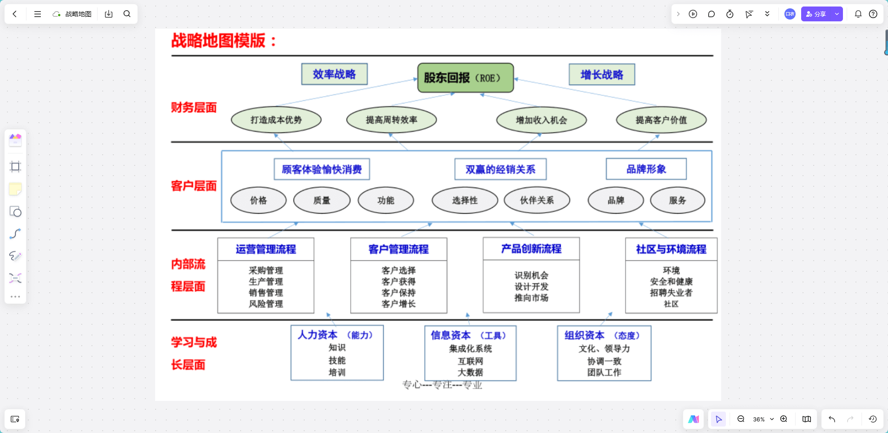Click the user avatar badge
Screen dimensions: 888x433
[x=790, y=14]
